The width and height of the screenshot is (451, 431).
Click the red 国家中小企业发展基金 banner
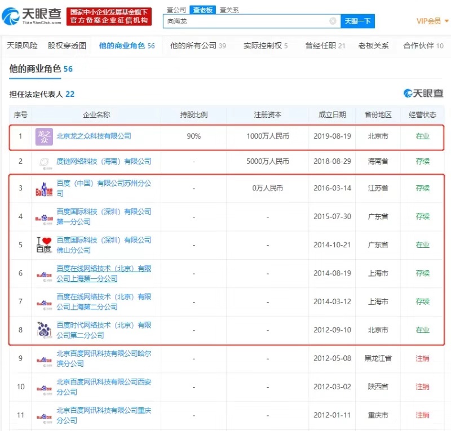[x=109, y=16]
